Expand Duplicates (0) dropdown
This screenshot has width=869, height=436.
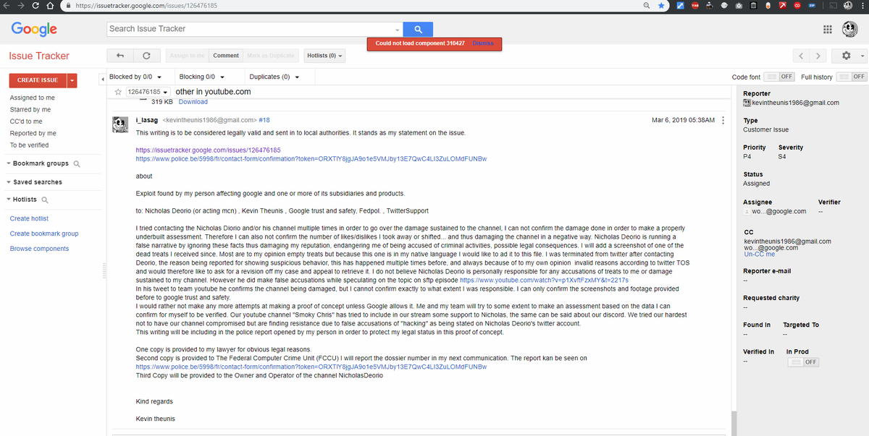pyautogui.click(x=274, y=77)
